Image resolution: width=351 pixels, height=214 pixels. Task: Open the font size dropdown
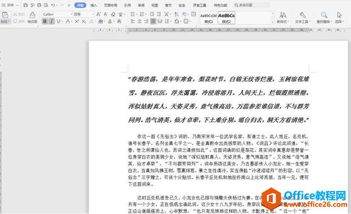(x=93, y=14)
